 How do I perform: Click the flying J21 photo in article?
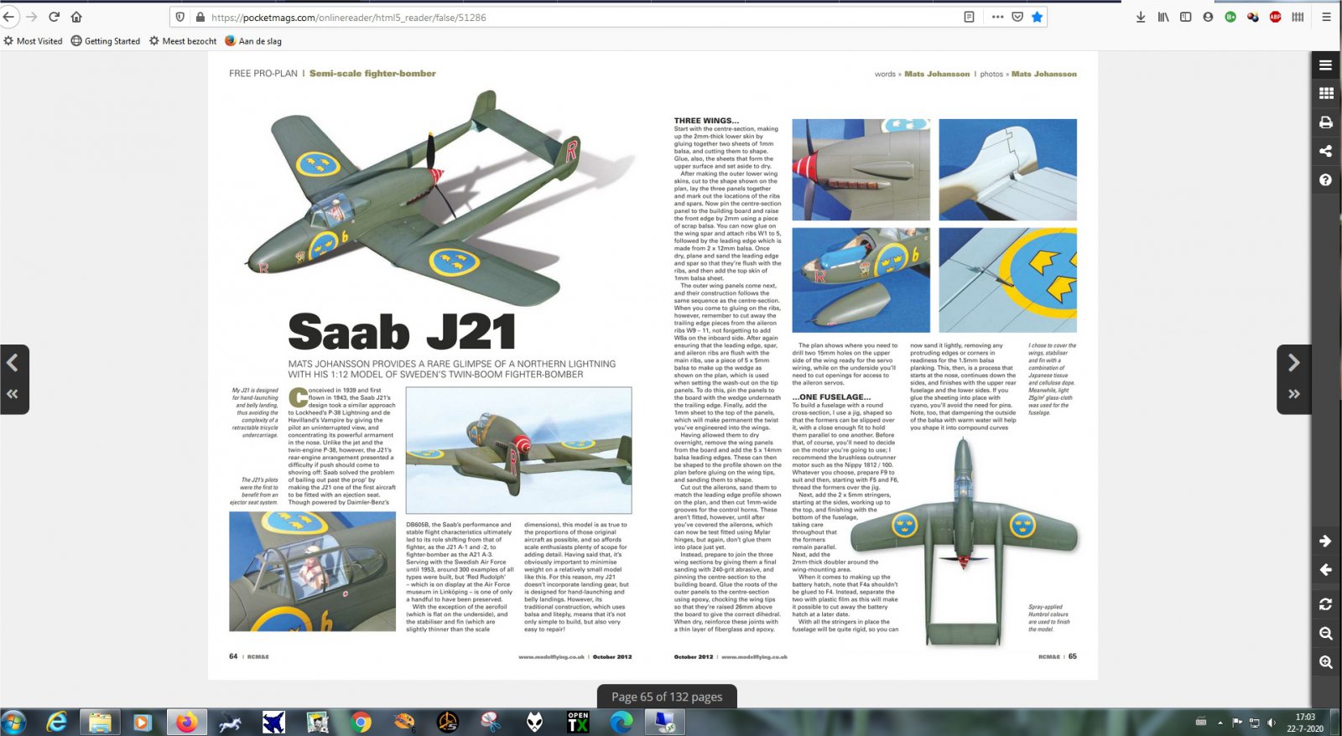coord(518,450)
